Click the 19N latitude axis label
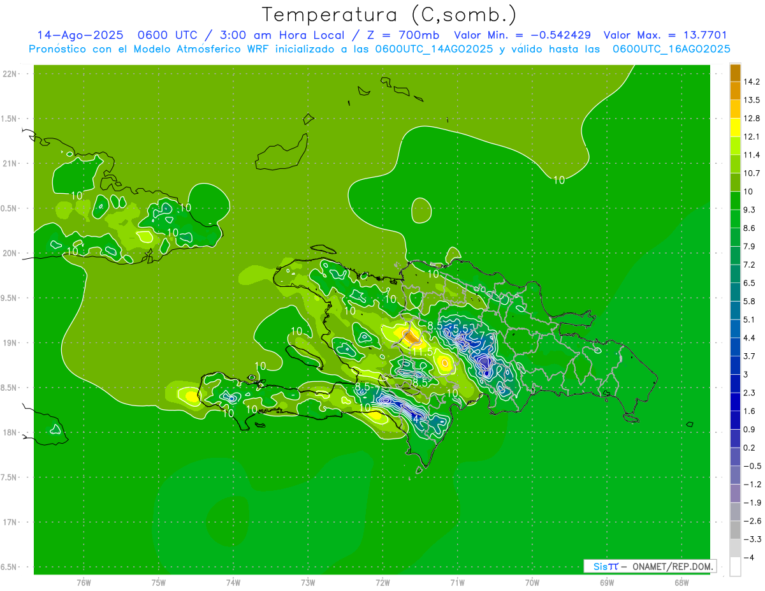The image size is (765, 591). 10,342
